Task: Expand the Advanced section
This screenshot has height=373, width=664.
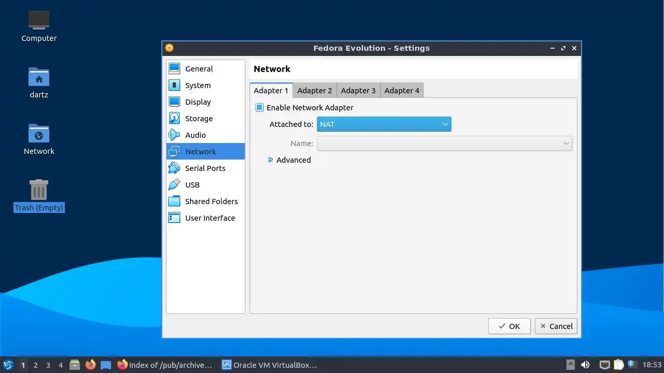Action: (x=289, y=160)
